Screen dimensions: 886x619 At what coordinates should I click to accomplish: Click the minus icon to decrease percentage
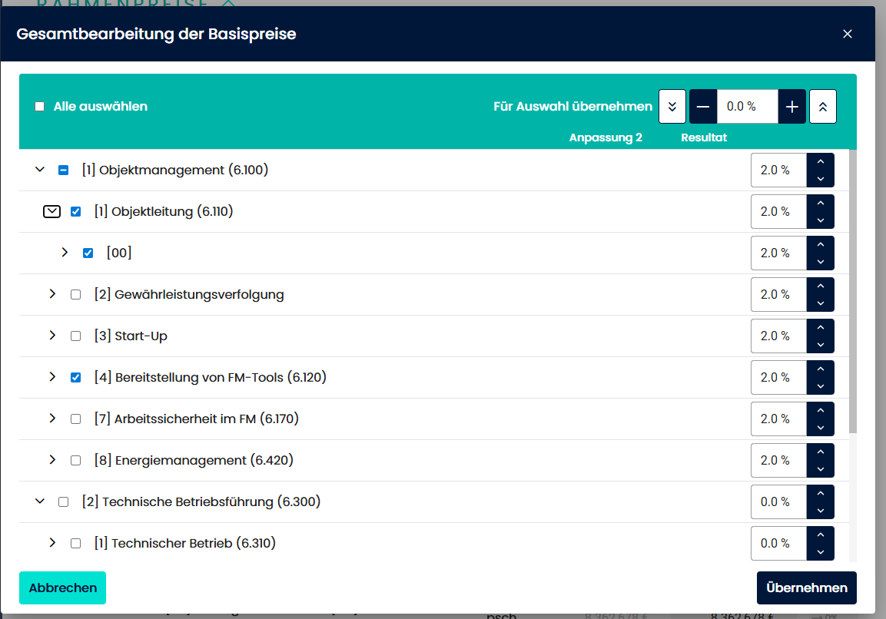[x=702, y=107]
